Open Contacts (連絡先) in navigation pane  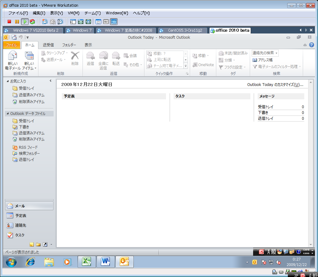pos(21,225)
